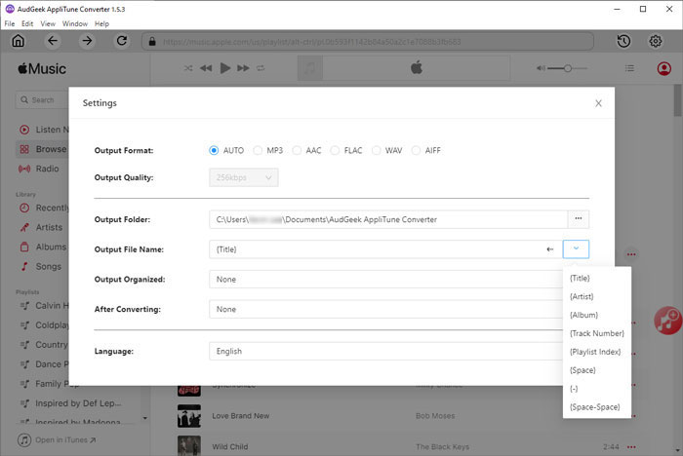Viewport: 683px width, 456px height.
Task: Open settings gear icon in toolbar
Action: point(656,41)
